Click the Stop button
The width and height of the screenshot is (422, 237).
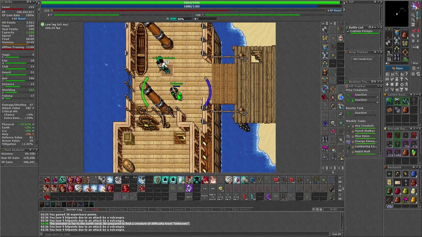[x=415, y=63]
